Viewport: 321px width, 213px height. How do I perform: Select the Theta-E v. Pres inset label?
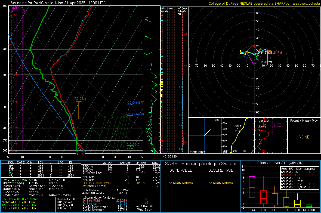point(237,128)
